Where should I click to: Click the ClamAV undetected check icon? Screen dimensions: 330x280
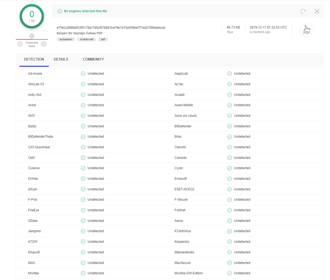click(230, 147)
